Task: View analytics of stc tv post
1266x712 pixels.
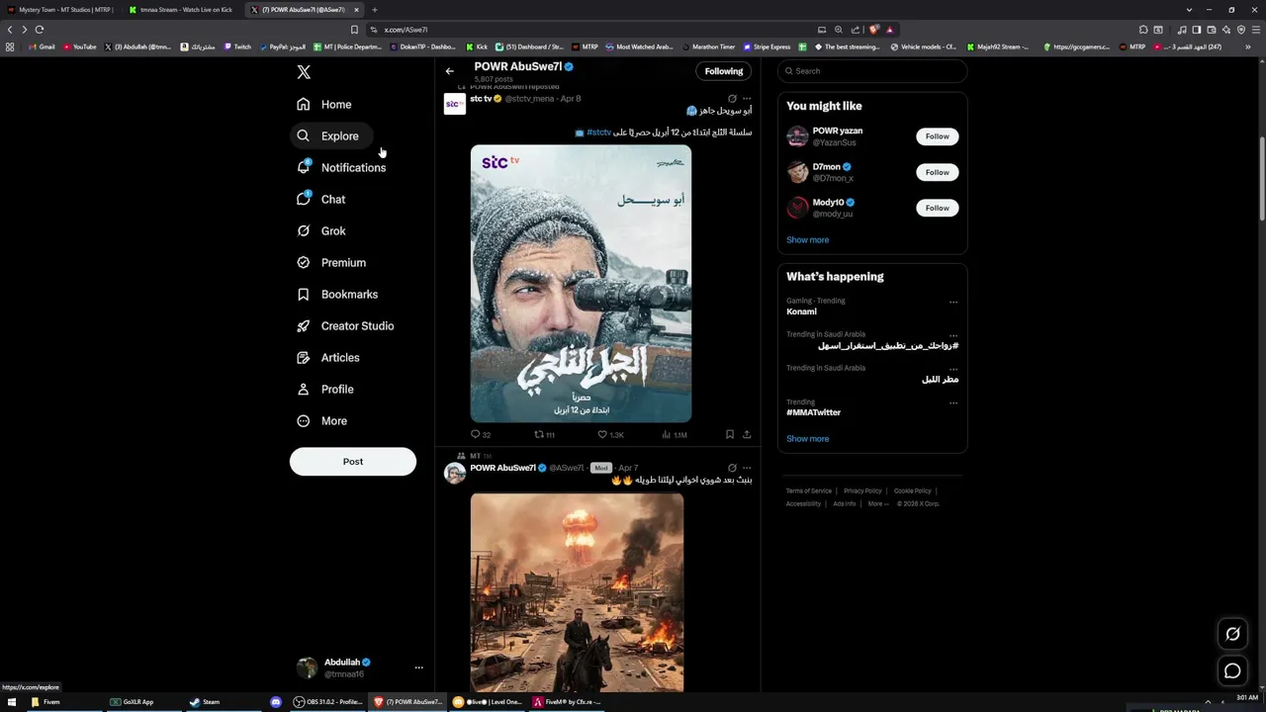Action: point(674,434)
